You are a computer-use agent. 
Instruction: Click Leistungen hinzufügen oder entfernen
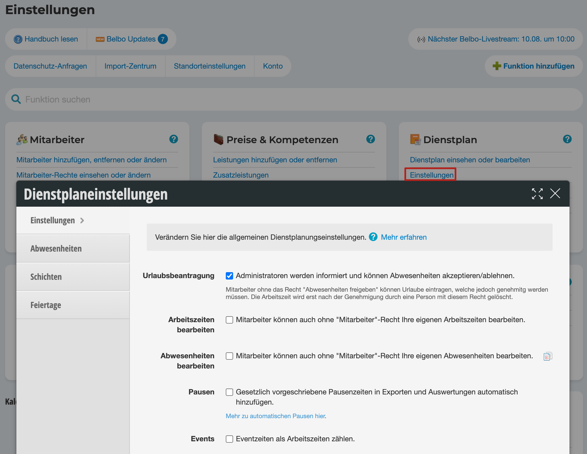[x=275, y=160]
